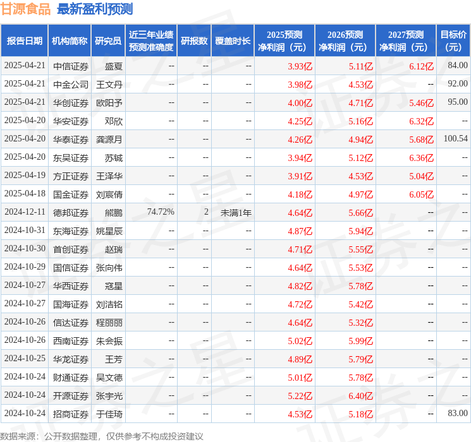Select the 华龙证券 institution cell

point(71,359)
